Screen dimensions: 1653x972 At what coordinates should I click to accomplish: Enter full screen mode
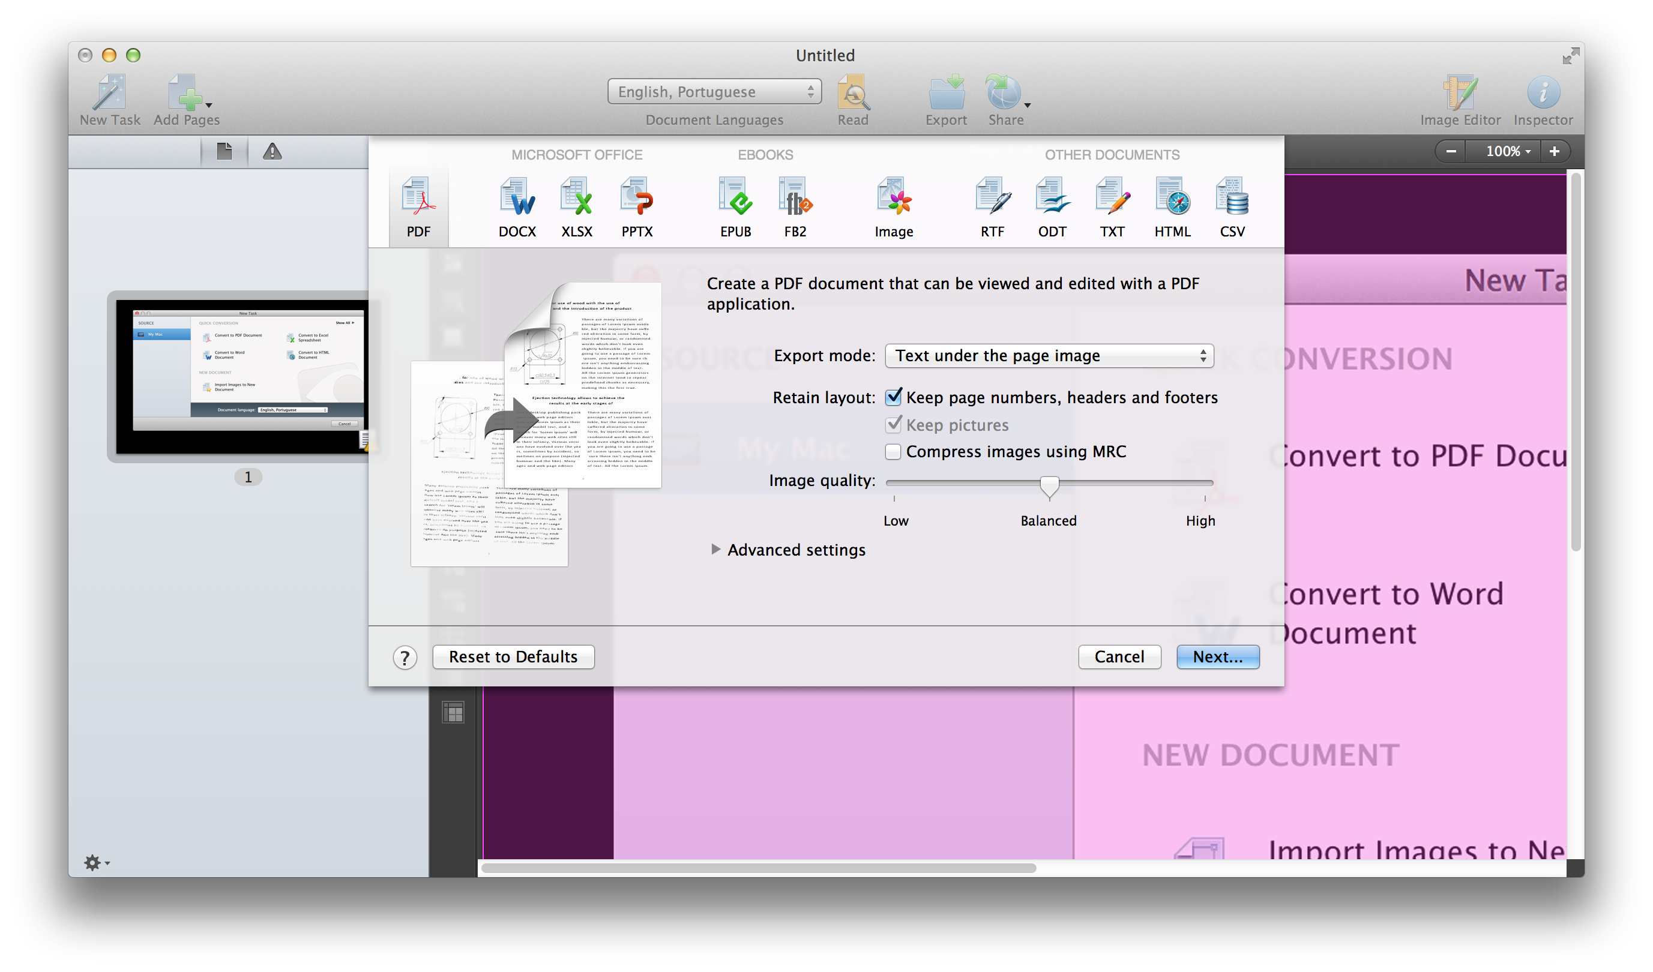click(x=1570, y=56)
